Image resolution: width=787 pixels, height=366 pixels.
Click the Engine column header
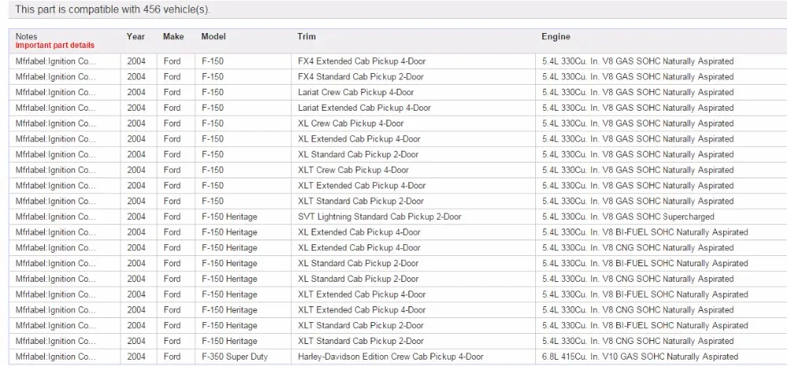point(556,37)
